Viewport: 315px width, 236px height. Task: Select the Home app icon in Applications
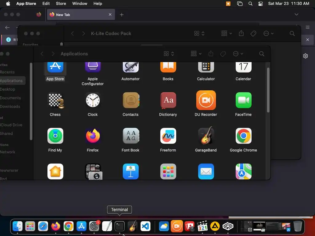tap(55, 171)
